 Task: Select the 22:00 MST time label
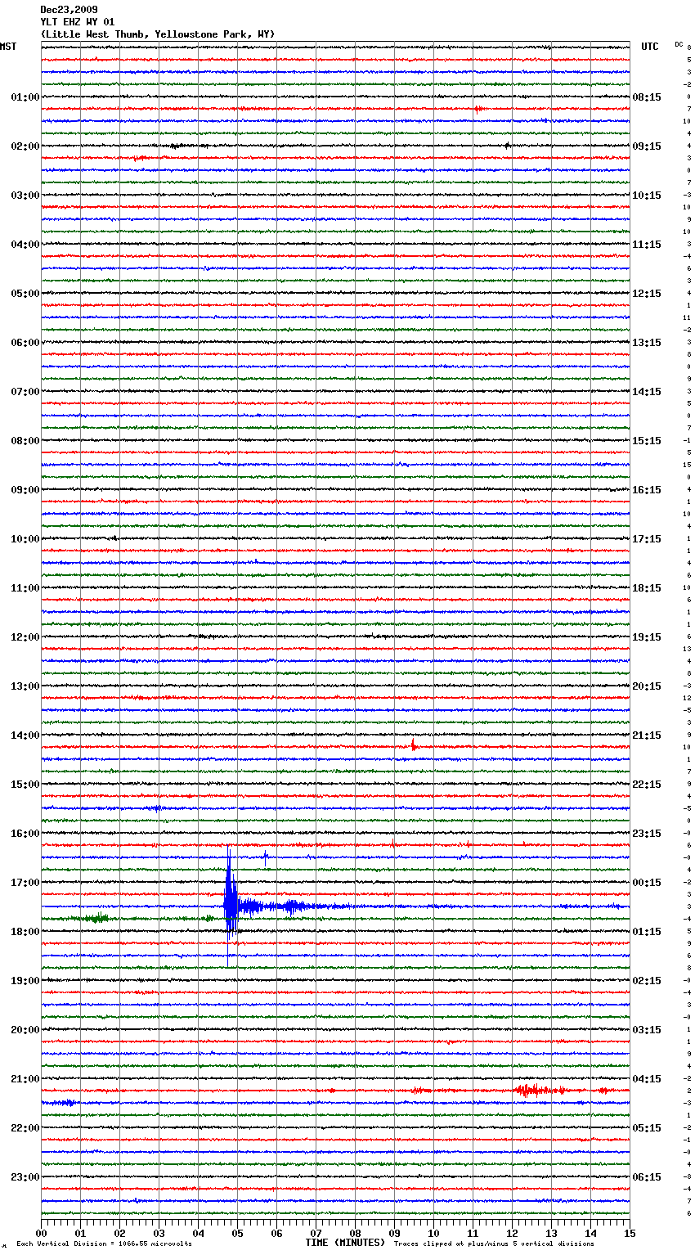(25, 1128)
